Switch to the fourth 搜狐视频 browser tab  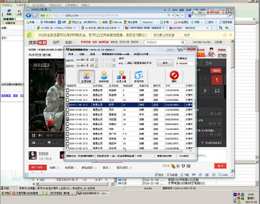coord(189,28)
